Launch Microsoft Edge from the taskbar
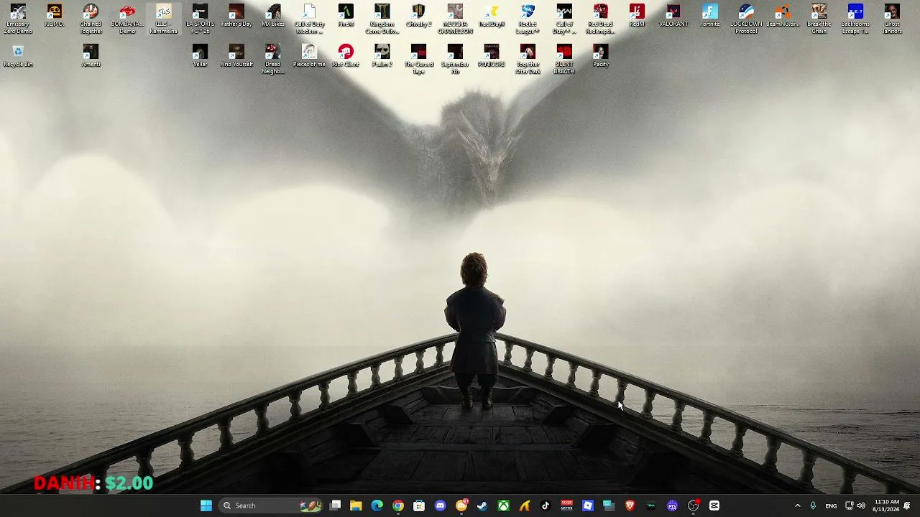Image resolution: width=920 pixels, height=517 pixels. [377, 506]
